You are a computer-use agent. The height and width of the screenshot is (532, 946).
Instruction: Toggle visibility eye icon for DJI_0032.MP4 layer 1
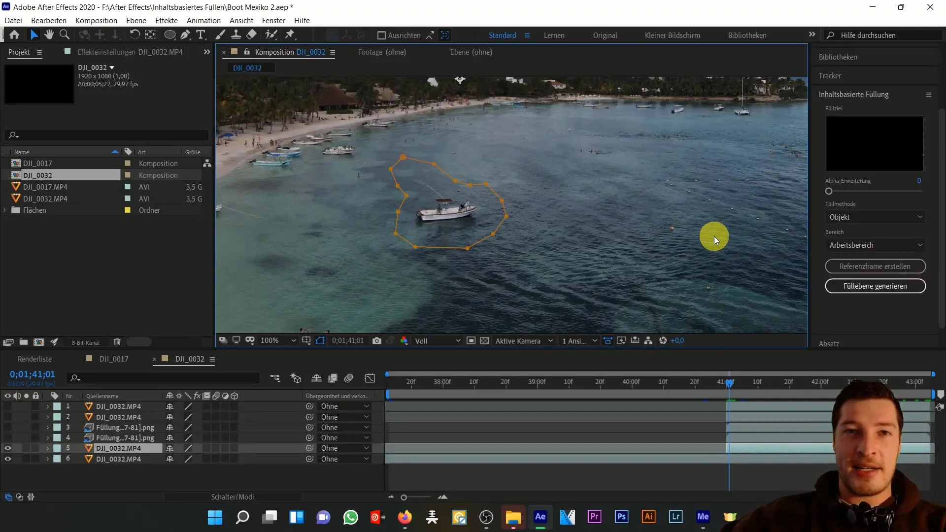coord(7,406)
